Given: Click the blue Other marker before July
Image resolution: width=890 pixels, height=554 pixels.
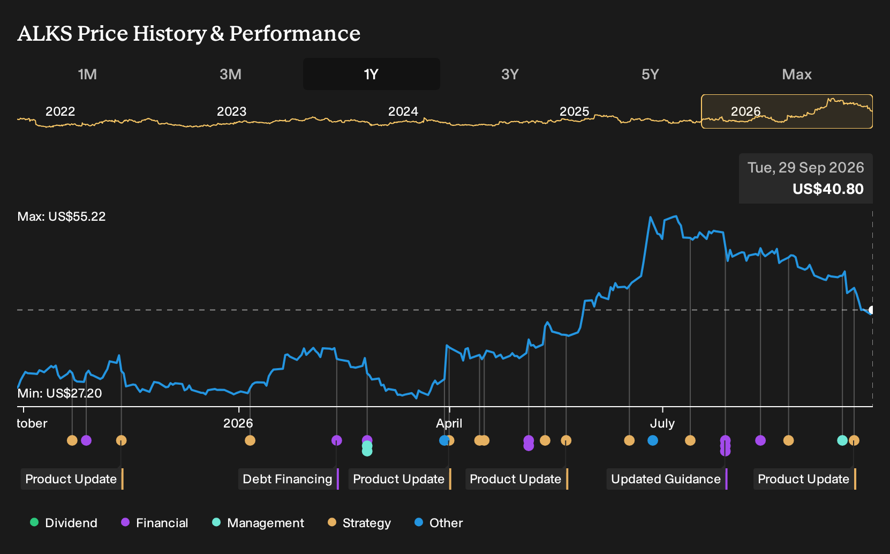Looking at the screenshot, I should (x=653, y=440).
